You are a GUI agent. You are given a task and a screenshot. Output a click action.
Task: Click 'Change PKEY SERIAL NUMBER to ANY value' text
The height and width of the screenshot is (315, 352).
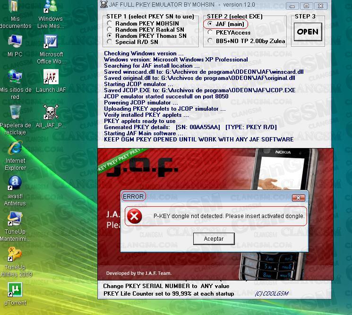[x=166, y=286]
